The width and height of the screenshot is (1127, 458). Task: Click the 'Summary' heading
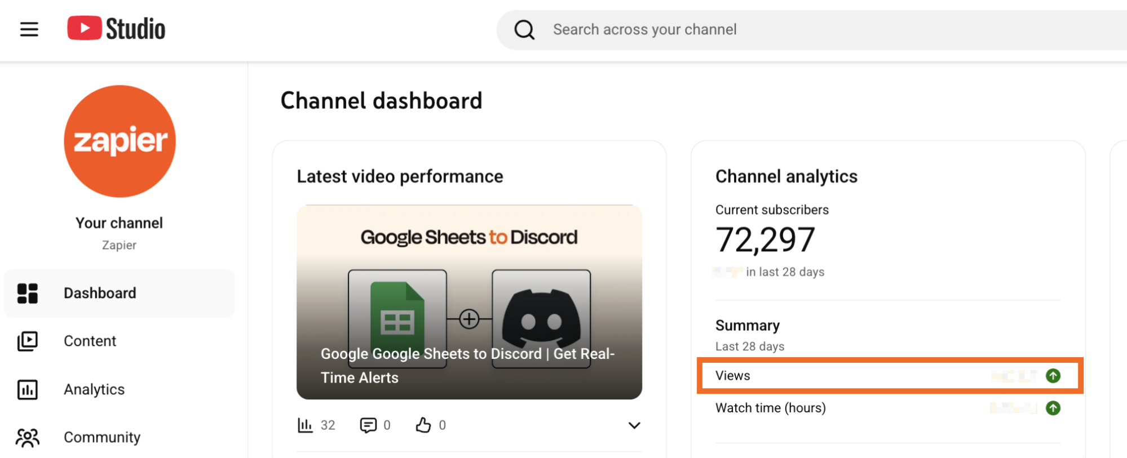tap(748, 326)
